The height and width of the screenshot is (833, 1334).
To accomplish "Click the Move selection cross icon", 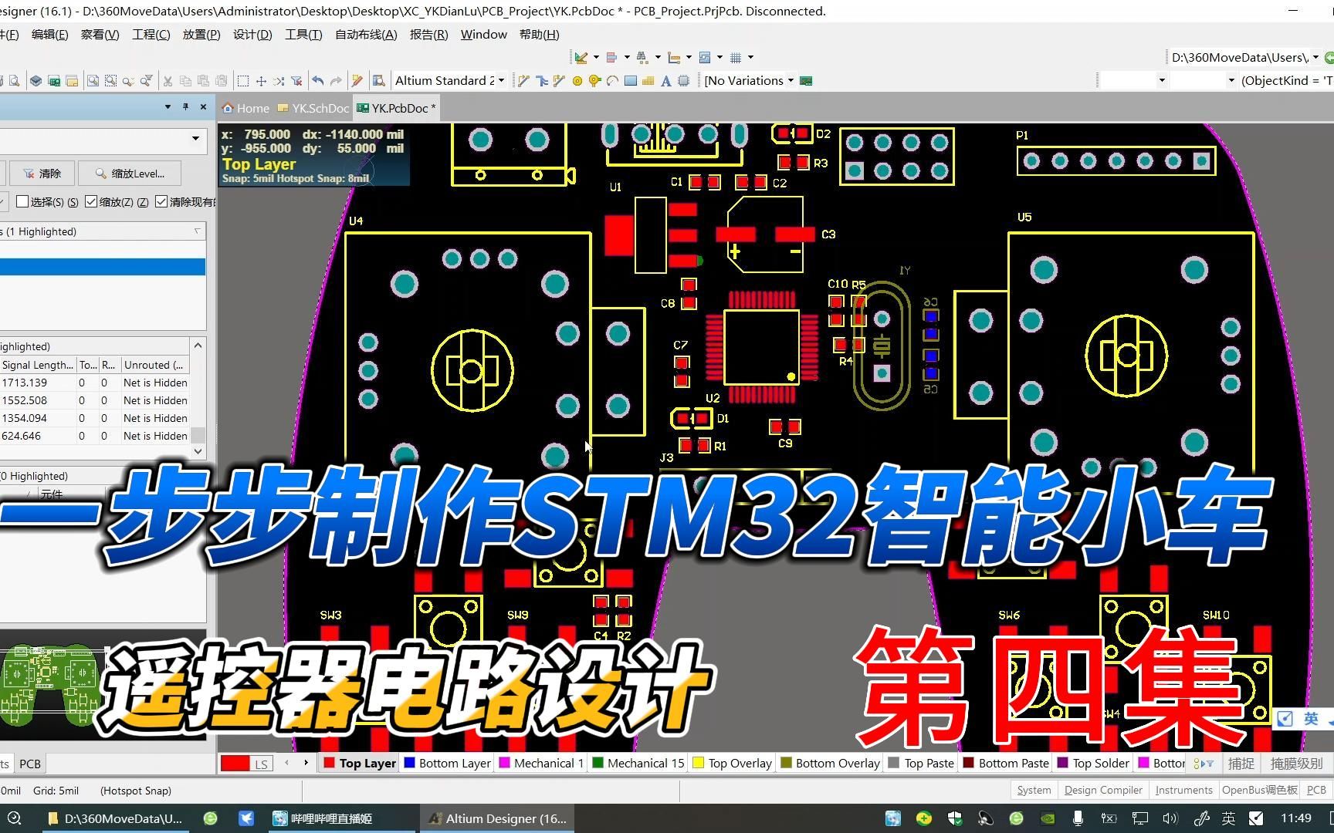I will [x=261, y=80].
